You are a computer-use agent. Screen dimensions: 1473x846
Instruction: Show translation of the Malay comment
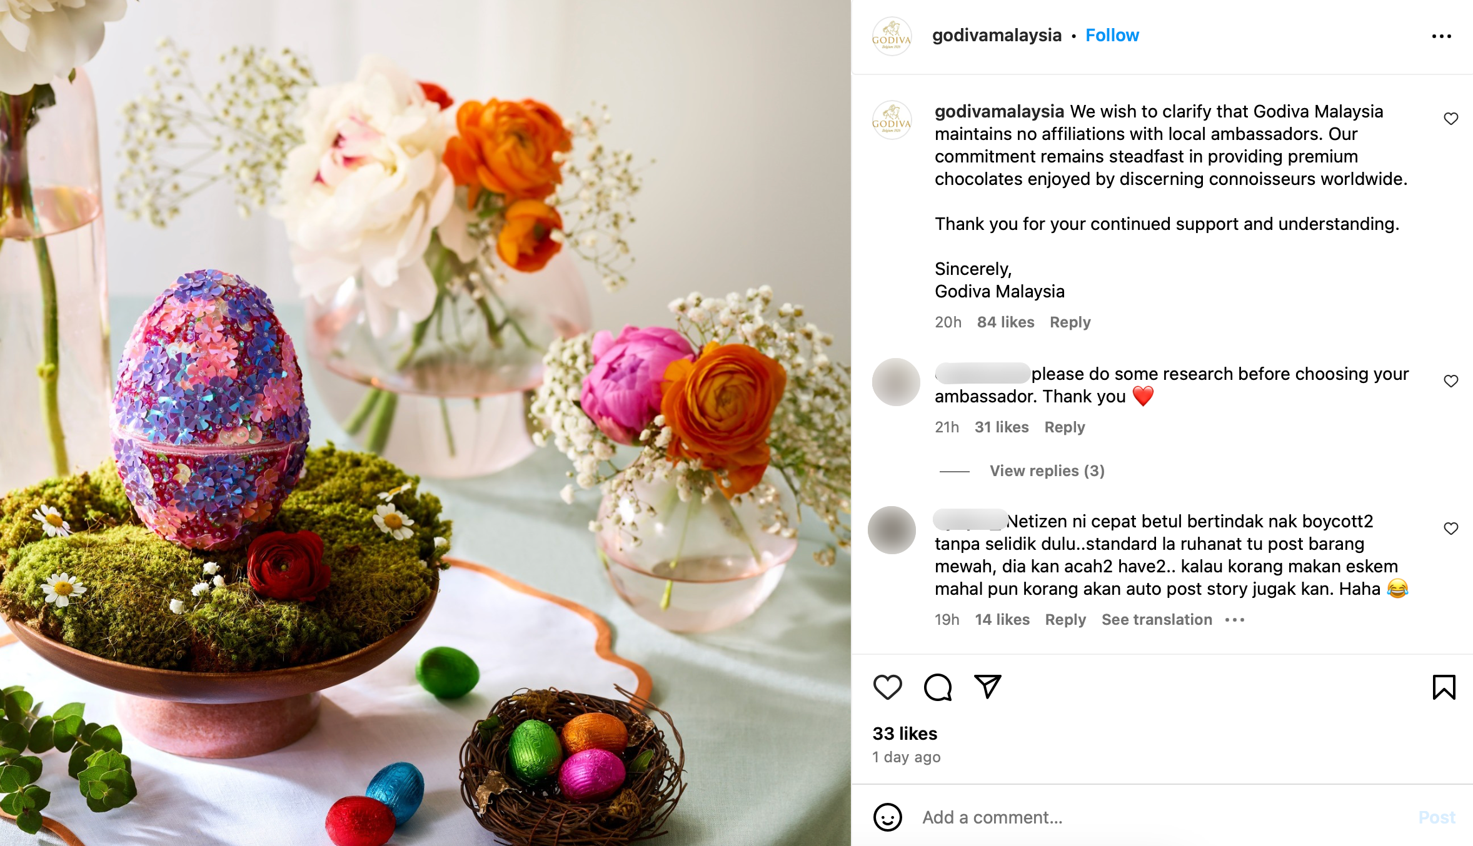point(1157,620)
